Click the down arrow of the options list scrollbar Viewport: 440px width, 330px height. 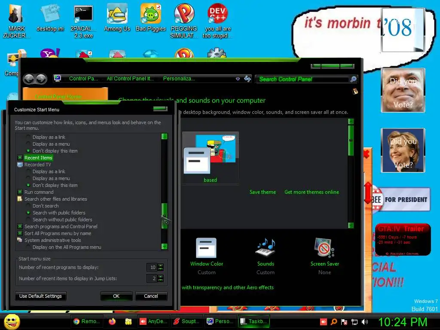tap(165, 247)
